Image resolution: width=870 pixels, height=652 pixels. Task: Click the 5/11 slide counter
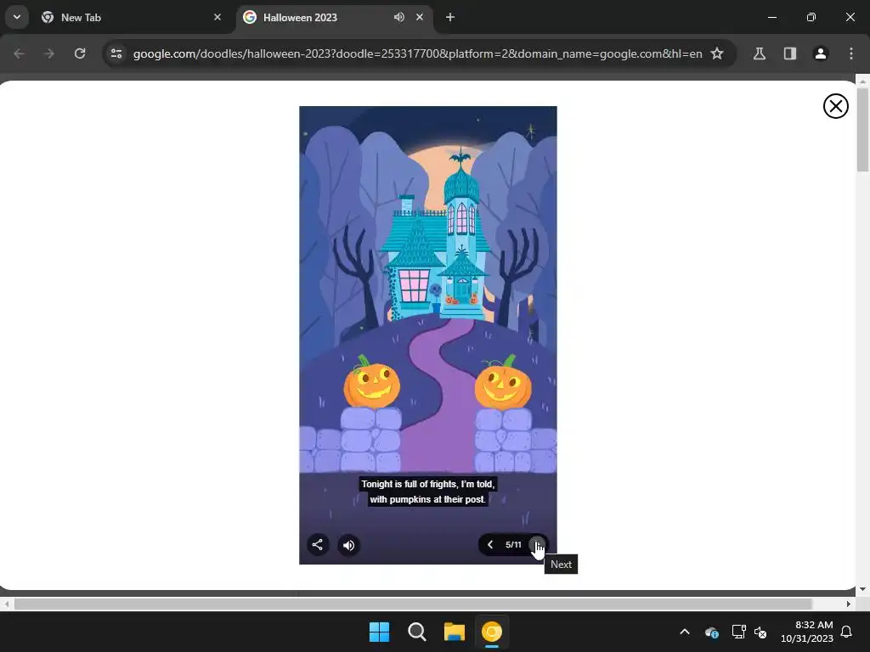click(x=513, y=544)
